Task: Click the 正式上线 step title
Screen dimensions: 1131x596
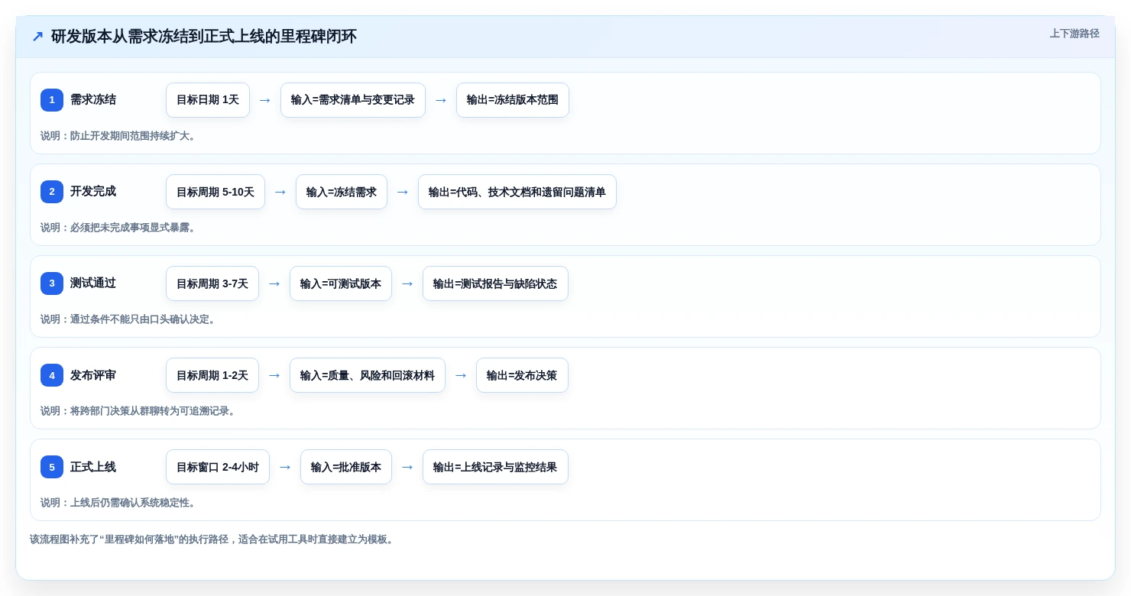Action: [x=93, y=467]
